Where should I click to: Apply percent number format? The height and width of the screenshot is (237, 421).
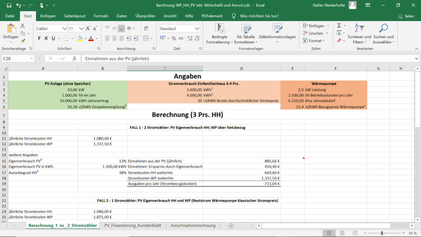(x=174, y=38)
